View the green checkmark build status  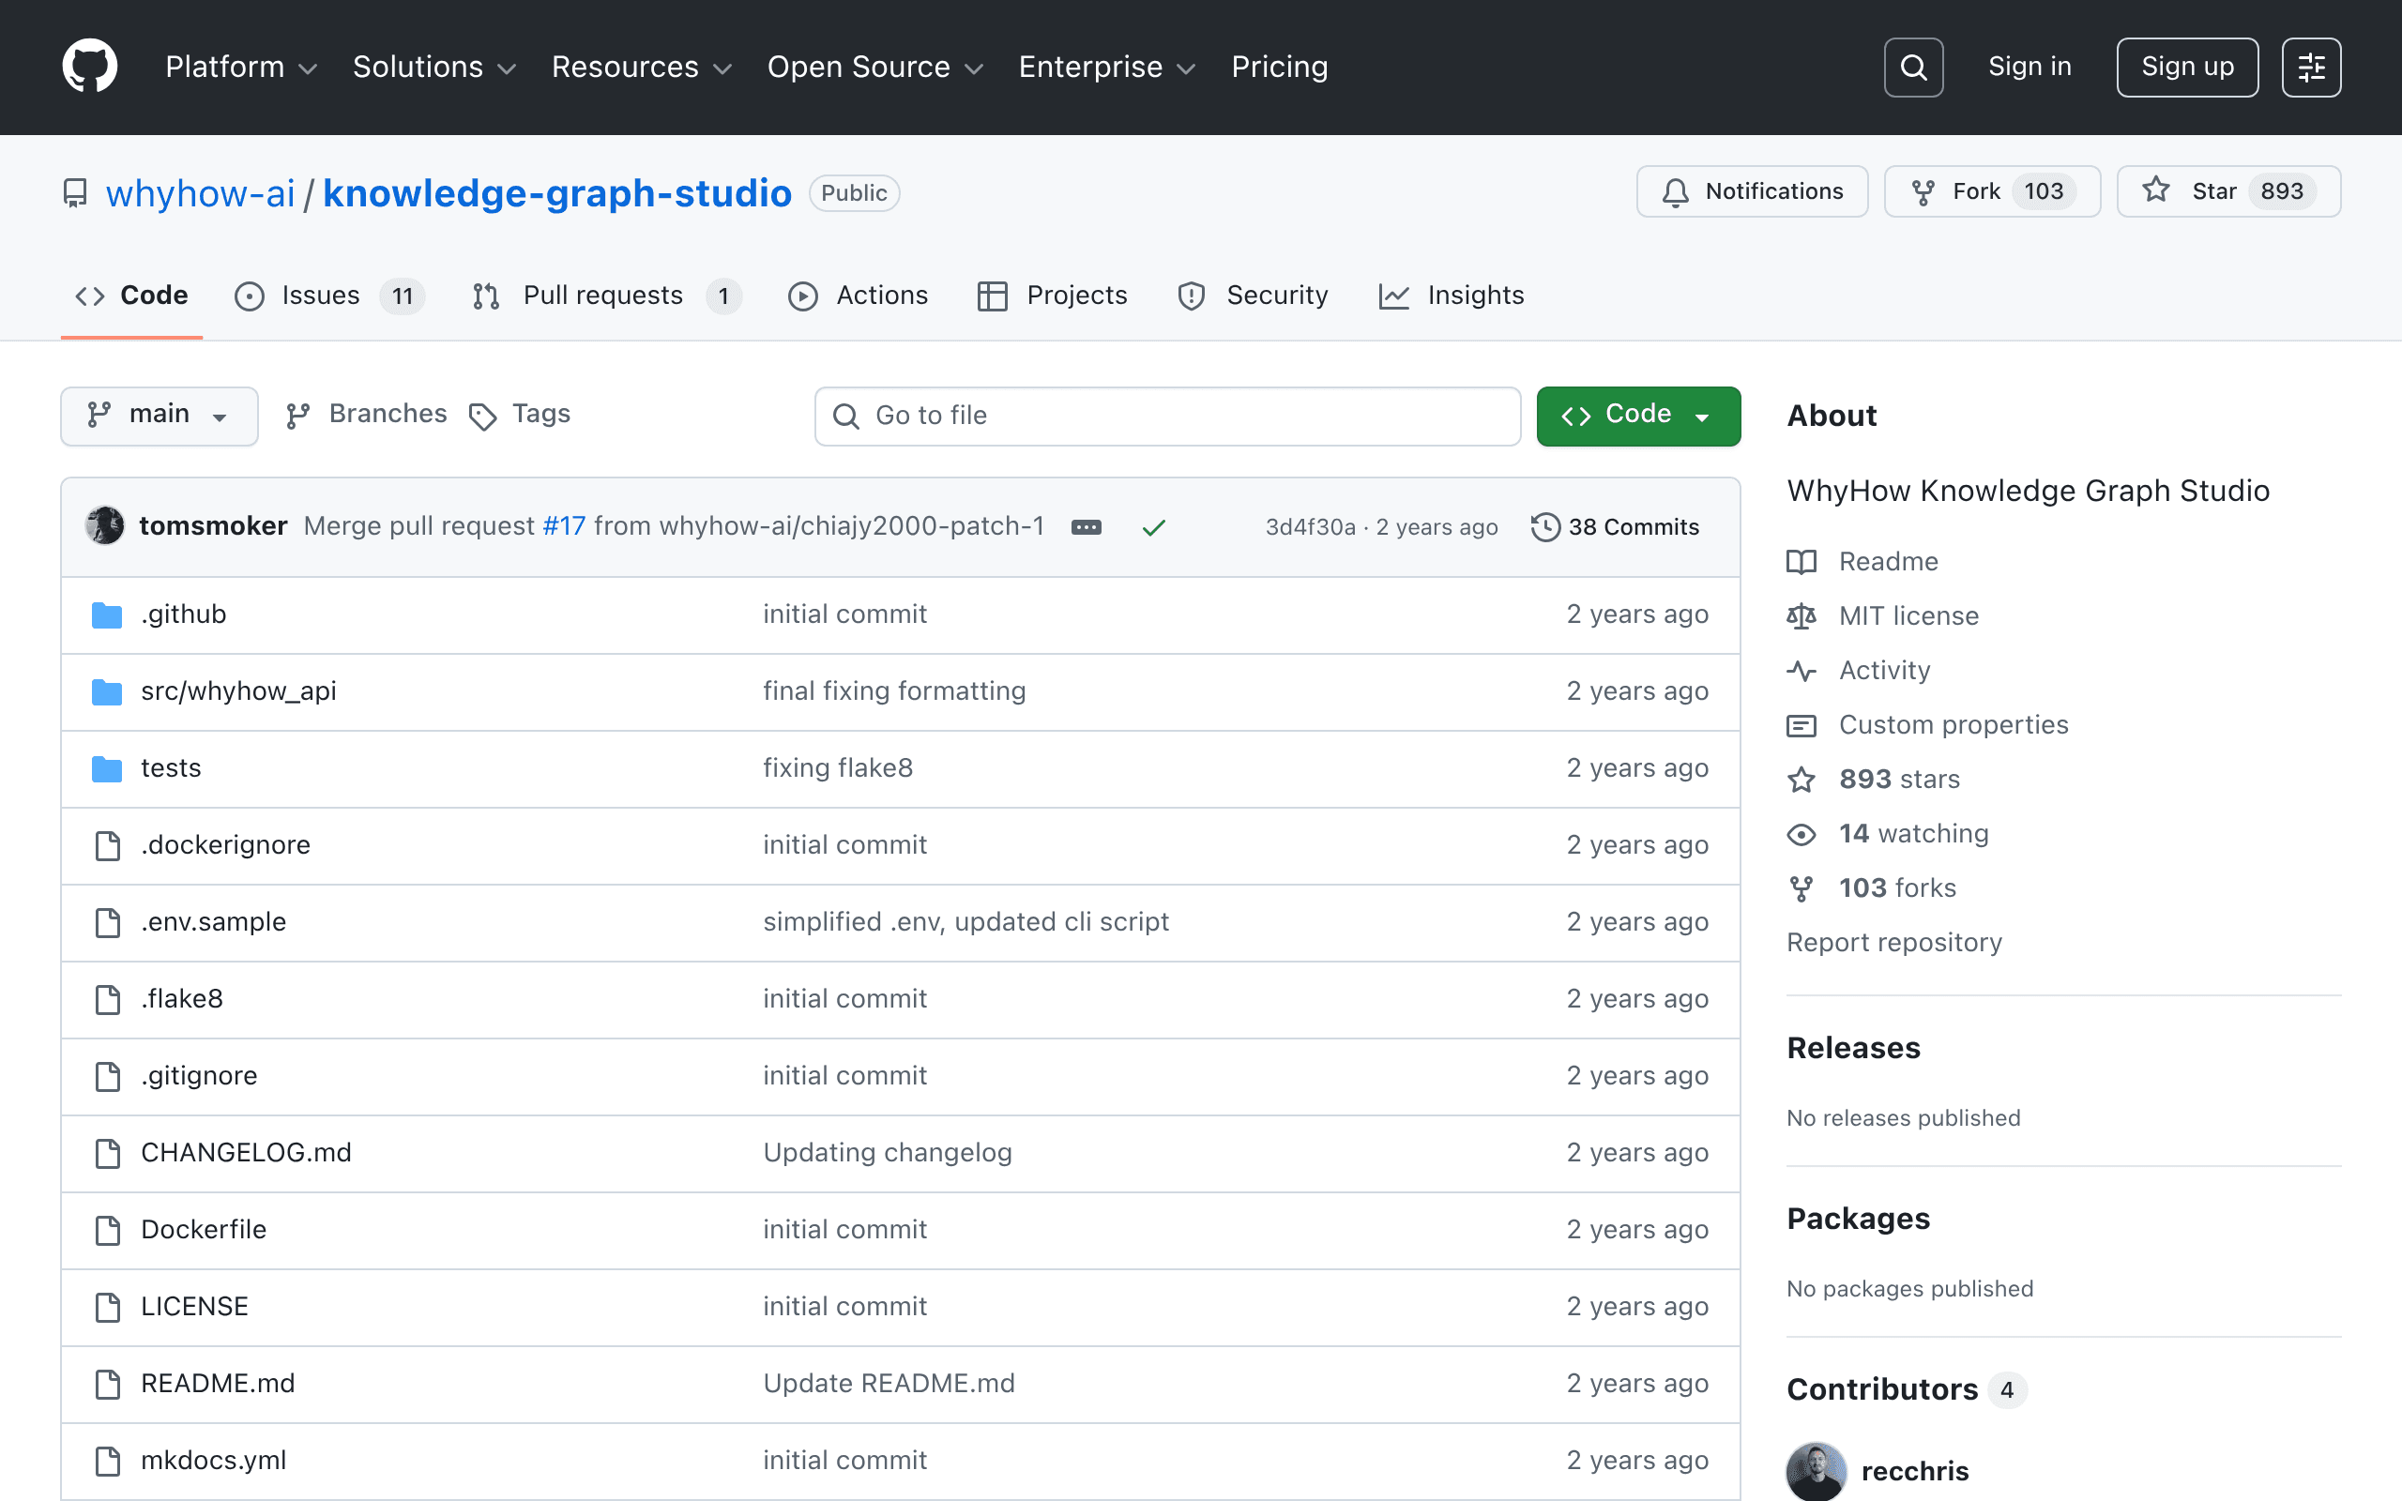[1153, 527]
